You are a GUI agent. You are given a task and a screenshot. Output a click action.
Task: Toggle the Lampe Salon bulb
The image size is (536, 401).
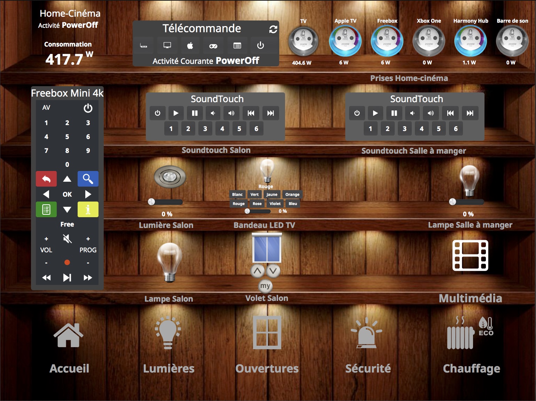[170, 262]
